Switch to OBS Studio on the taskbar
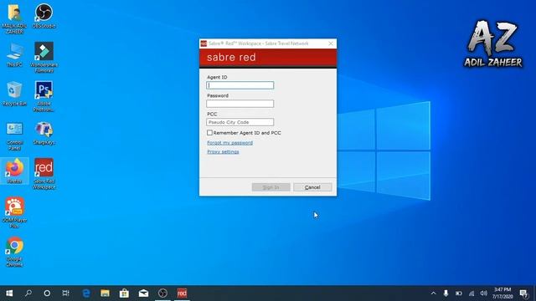536x301 pixels. 162,293
